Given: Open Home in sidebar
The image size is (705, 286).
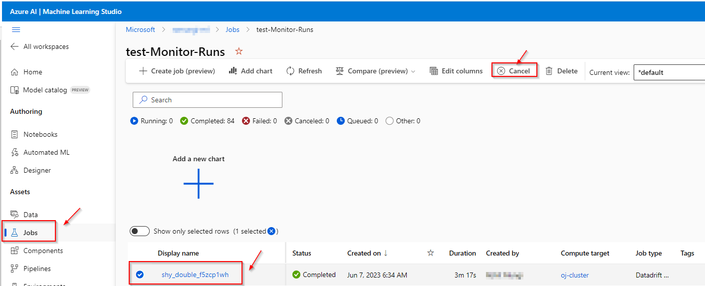Looking at the screenshot, I should click(x=26, y=72).
